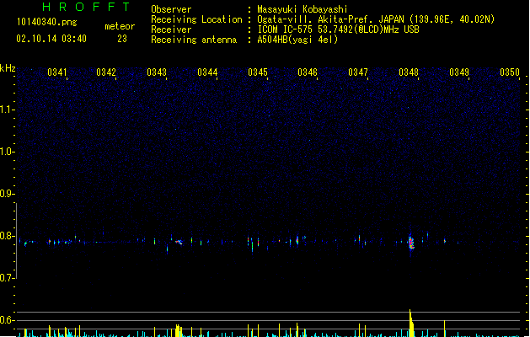Click the 0348 time marker
Image resolution: width=530 pixels, height=337 pixels.
[x=409, y=72]
